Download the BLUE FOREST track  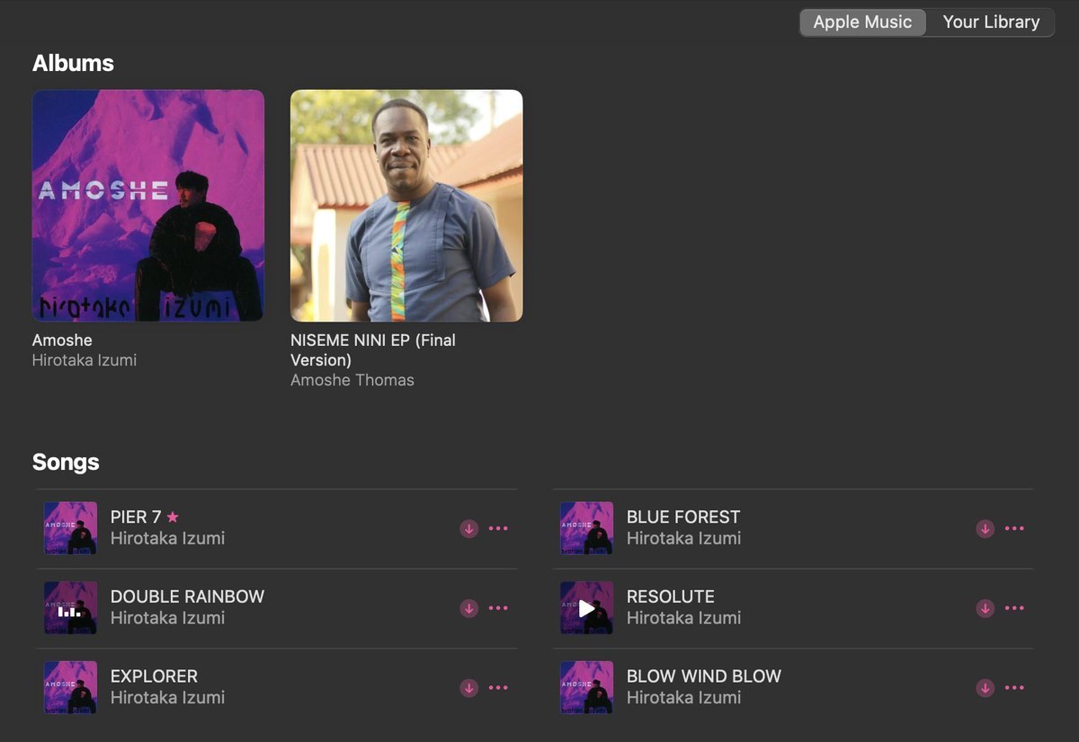985,528
